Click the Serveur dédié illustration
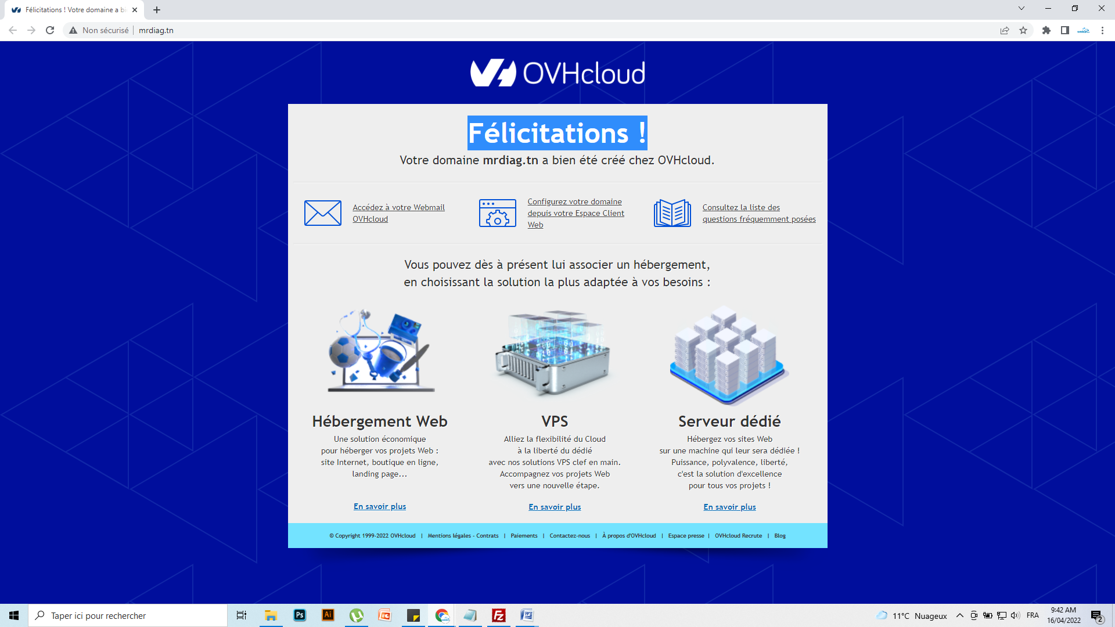Viewport: 1115px width, 627px height. pos(729,355)
